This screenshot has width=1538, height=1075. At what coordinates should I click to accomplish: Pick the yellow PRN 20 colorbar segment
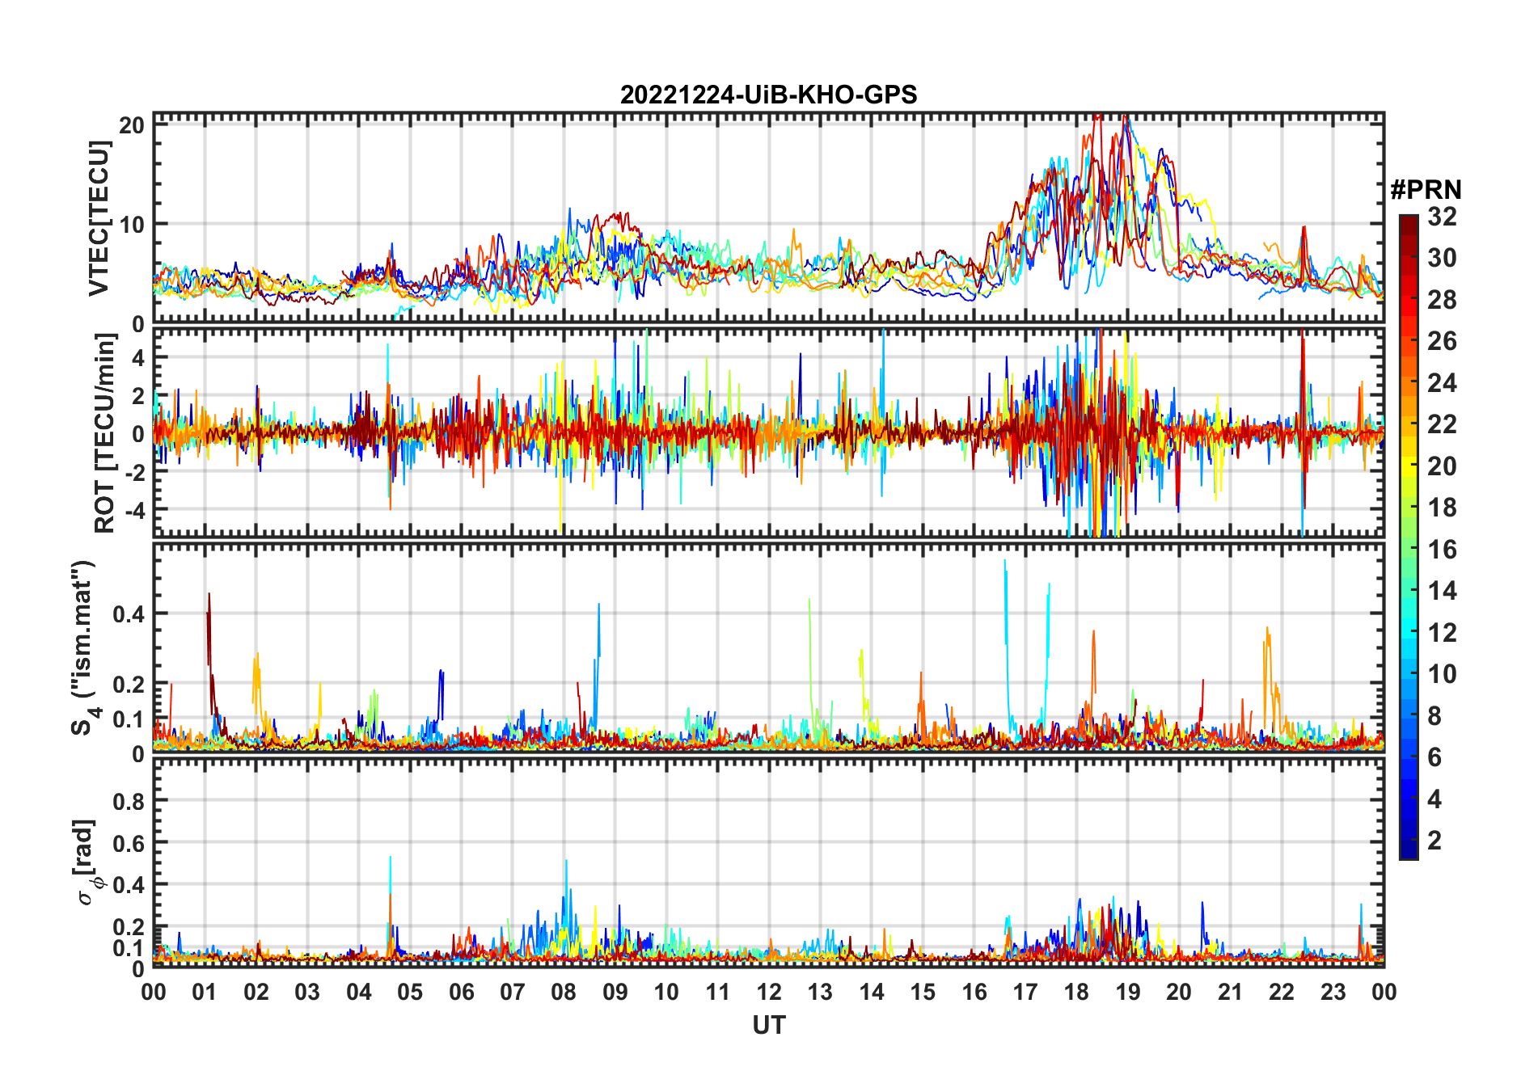point(1409,466)
